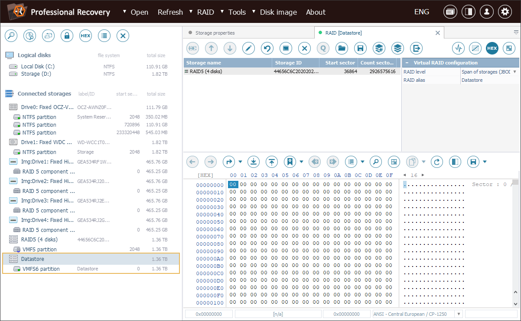The height and width of the screenshot is (321, 521).
Task: Click the ENG language button
Action: (421, 12)
